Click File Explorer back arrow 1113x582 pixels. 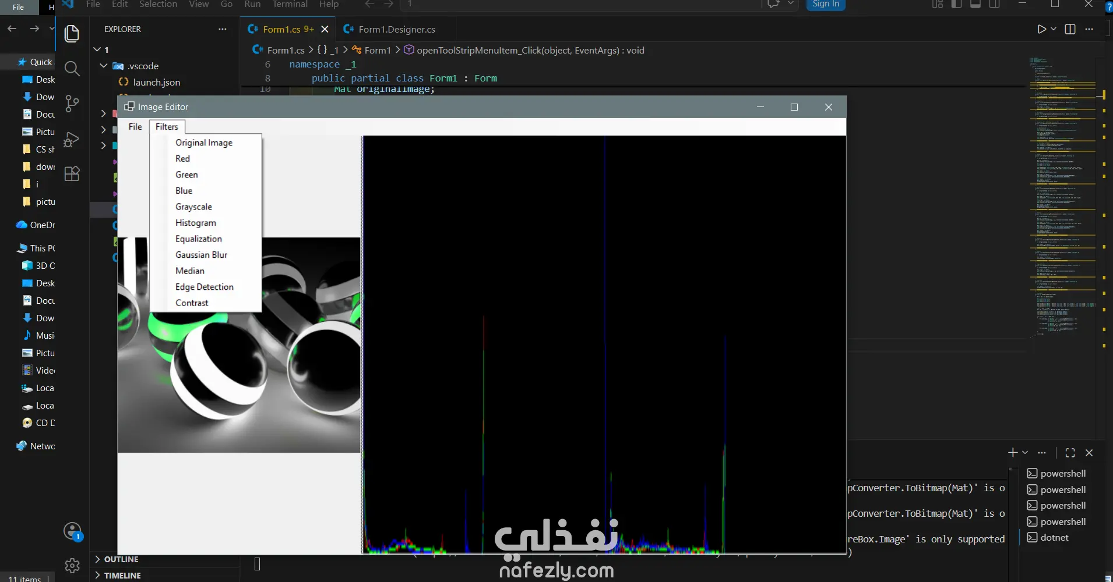click(x=12, y=29)
